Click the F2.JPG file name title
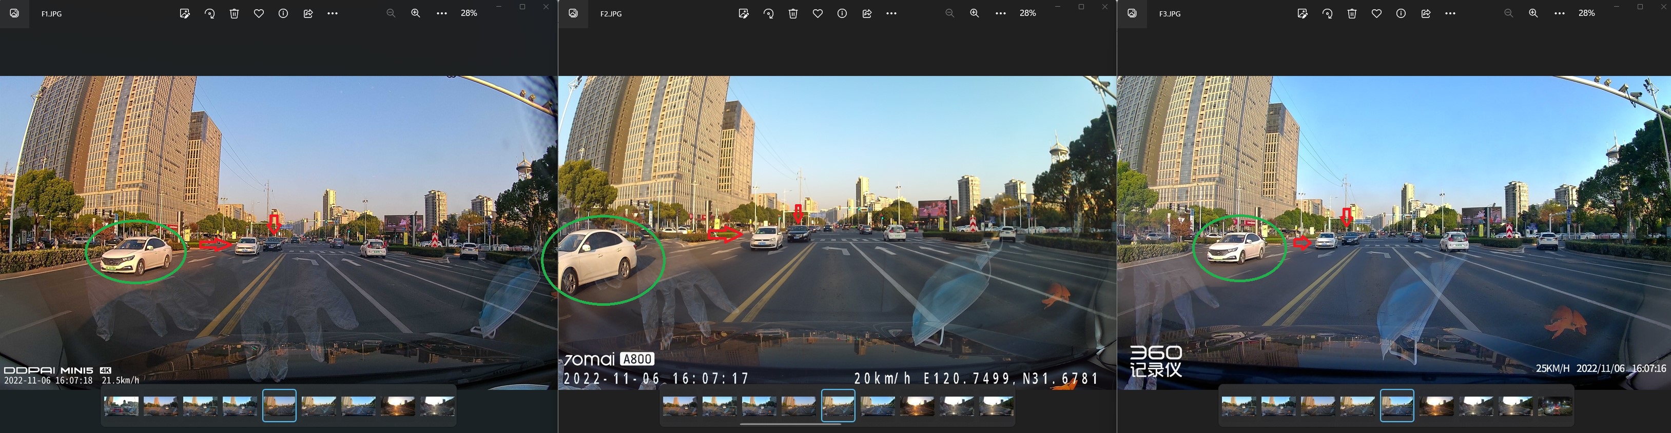The image size is (1671, 433). [611, 14]
